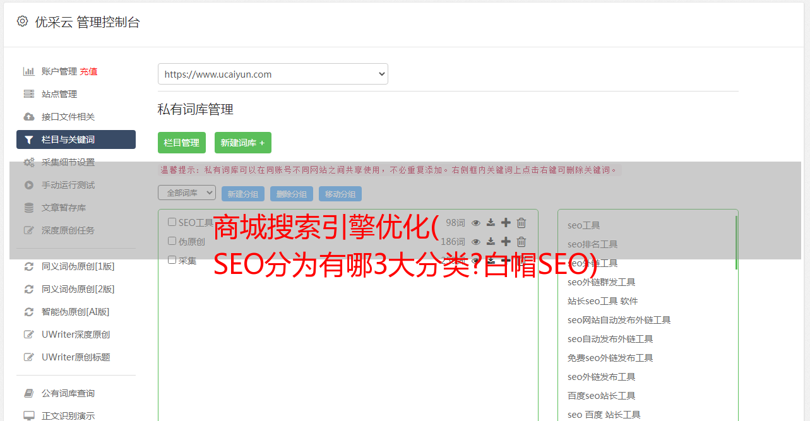Viewport: 810px width, 421px height.
Task: Click the 公有词库查询 book icon
Action: click(29, 393)
